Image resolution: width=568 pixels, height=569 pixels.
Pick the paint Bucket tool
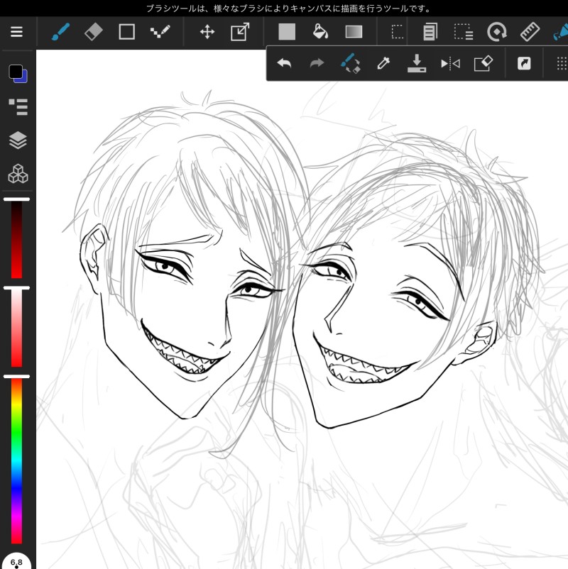tap(320, 32)
